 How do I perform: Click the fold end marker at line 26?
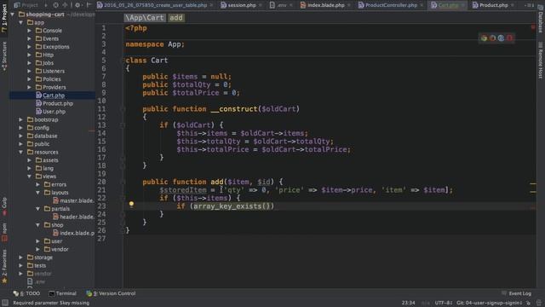[123, 230]
